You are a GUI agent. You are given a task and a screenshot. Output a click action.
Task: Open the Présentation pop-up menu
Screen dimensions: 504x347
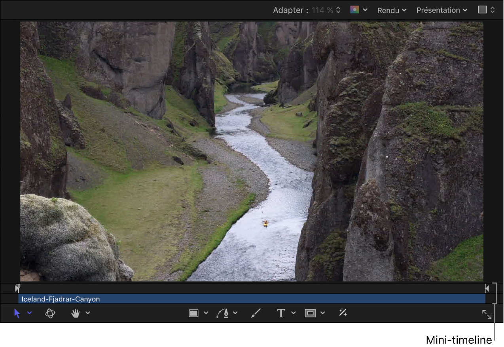pyautogui.click(x=441, y=10)
